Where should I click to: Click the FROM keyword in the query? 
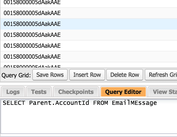pyautogui.click(x=101, y=103)
